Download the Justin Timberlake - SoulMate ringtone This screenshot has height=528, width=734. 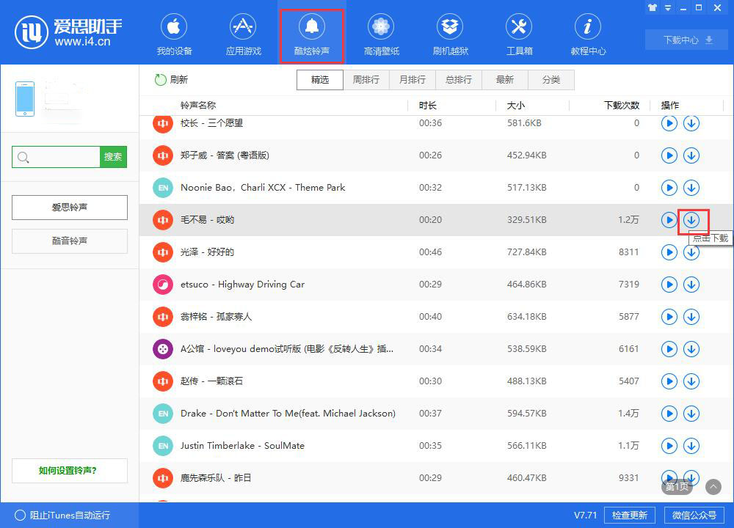pos(691,445)
